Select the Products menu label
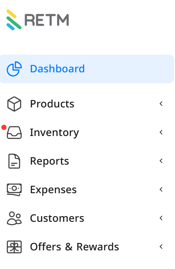 click(52, 104)
